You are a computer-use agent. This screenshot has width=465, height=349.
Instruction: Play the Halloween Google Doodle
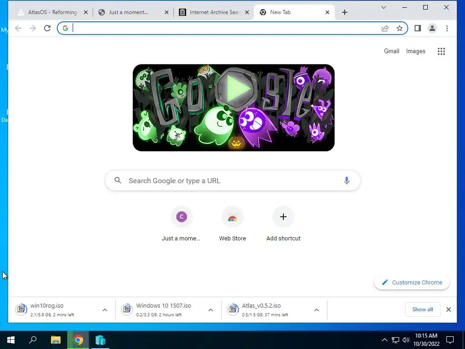tap(236, 89)
